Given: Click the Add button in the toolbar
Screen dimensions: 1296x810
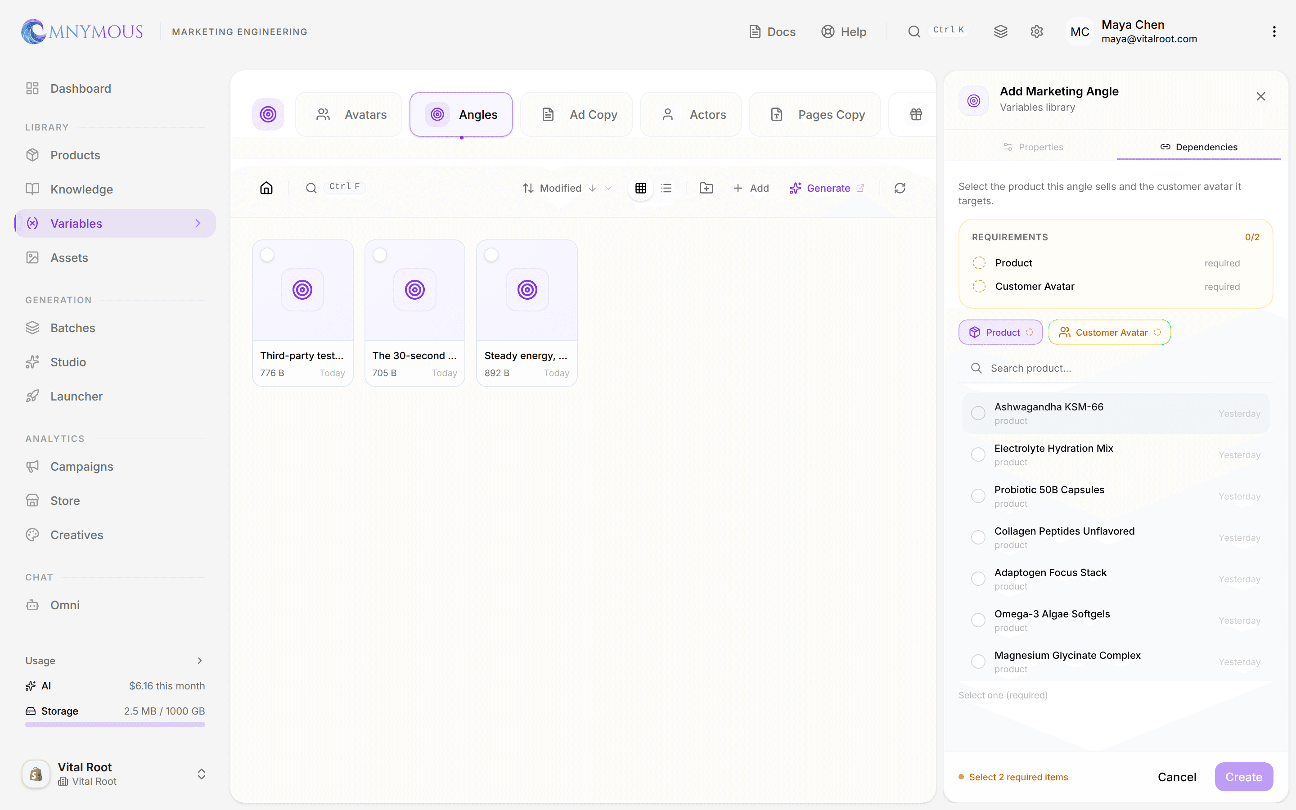Looking at the screenshot, I should click(751, 188).
